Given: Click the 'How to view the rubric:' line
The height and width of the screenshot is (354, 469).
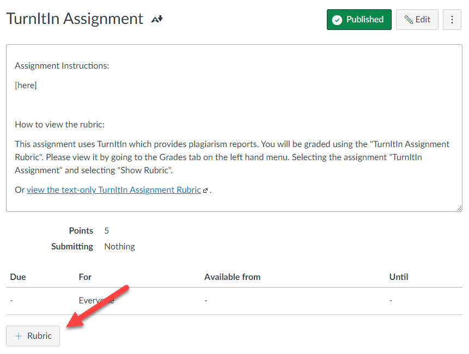Looking at the screenshot, I should pos(60,124).
